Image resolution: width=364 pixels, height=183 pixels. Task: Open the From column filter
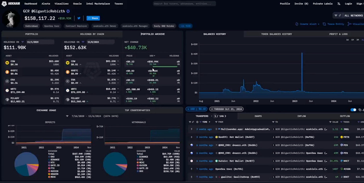click(x=216, y=122)
